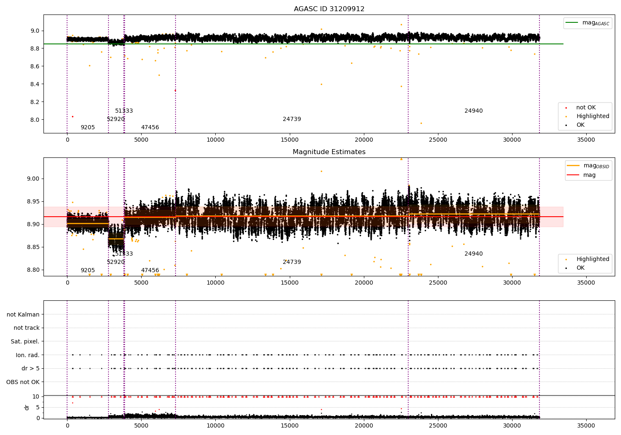621x435 pixels.
Task: Click the 'Magnitude Estimates' subplot title
Action: point(329,152)
